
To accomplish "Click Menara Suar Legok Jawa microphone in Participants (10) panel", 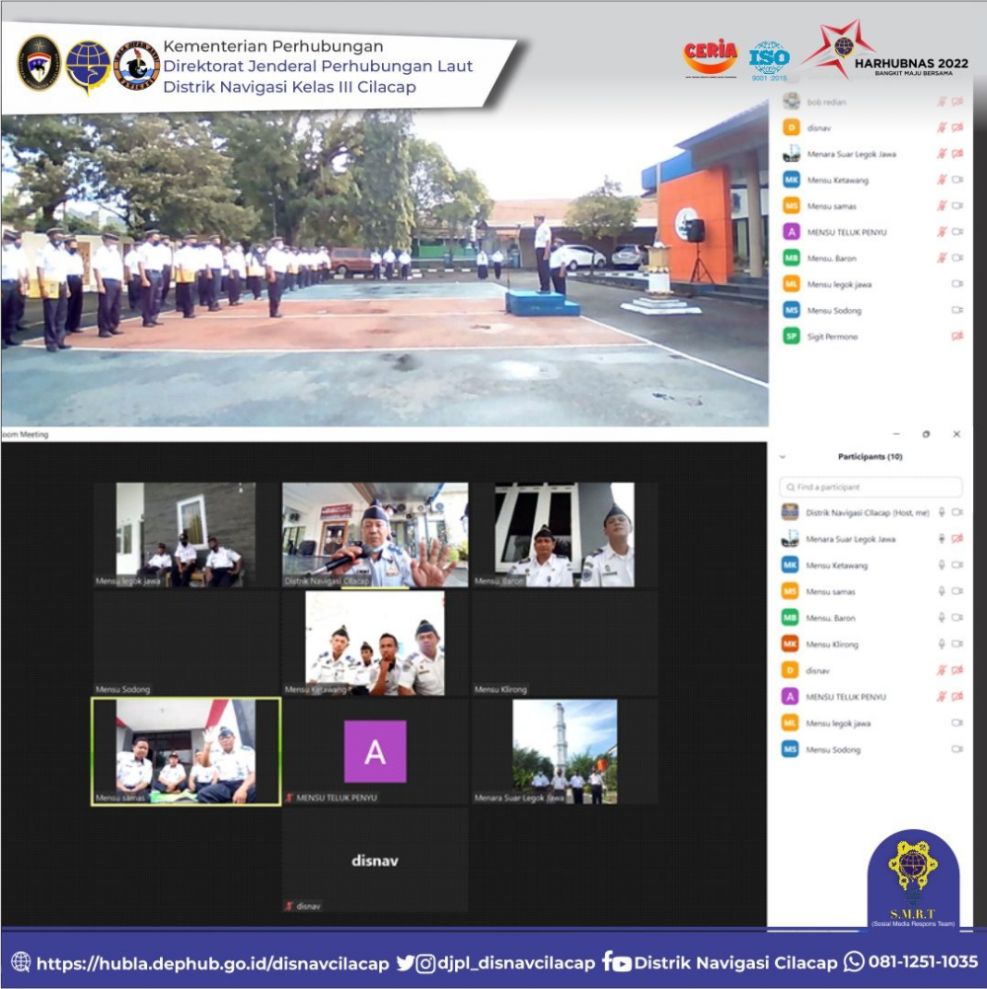I will 942,539.
